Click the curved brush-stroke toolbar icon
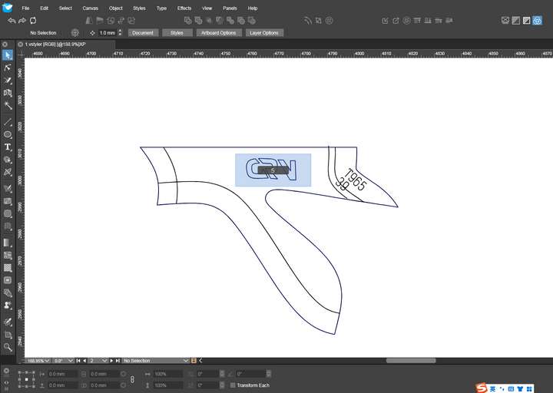This screenshot has width=553, height=393. click(x=308, y=21)
